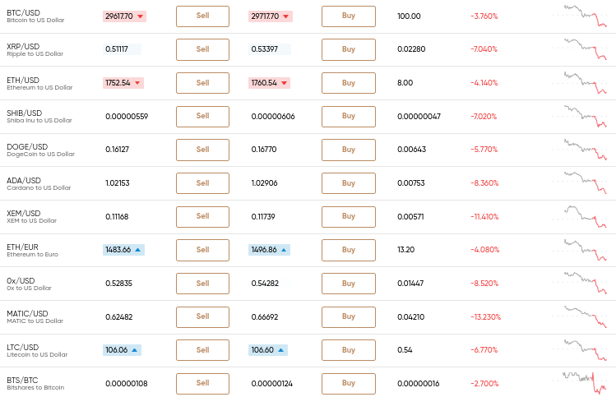Viewport: 616px width, 397px height.
Task: Click the red down arrow on BTC/USD sell price
Action: click(x=141, y=16)
